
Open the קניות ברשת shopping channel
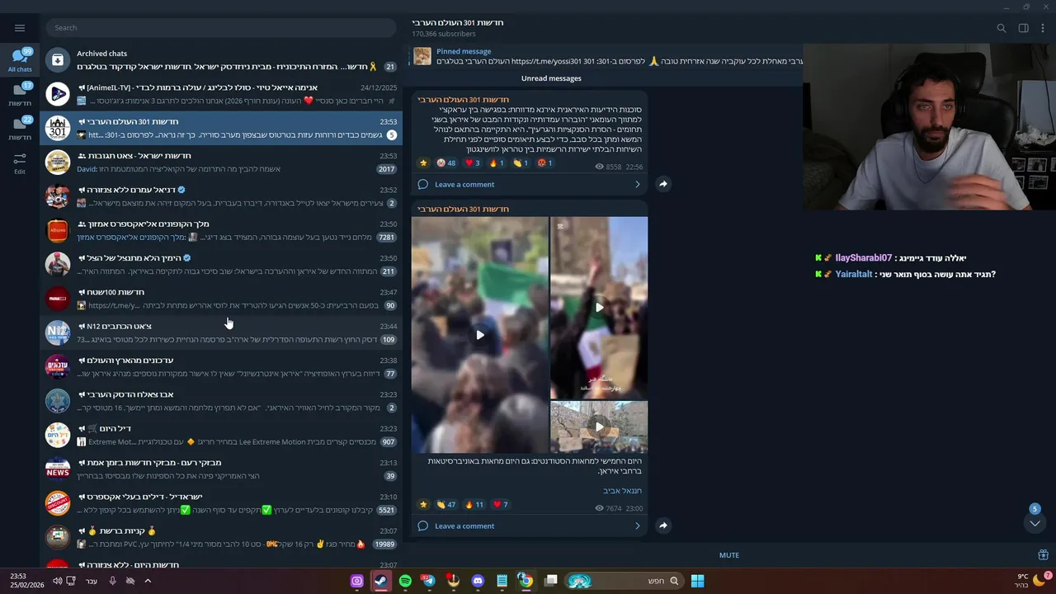[x=221, y=537]
